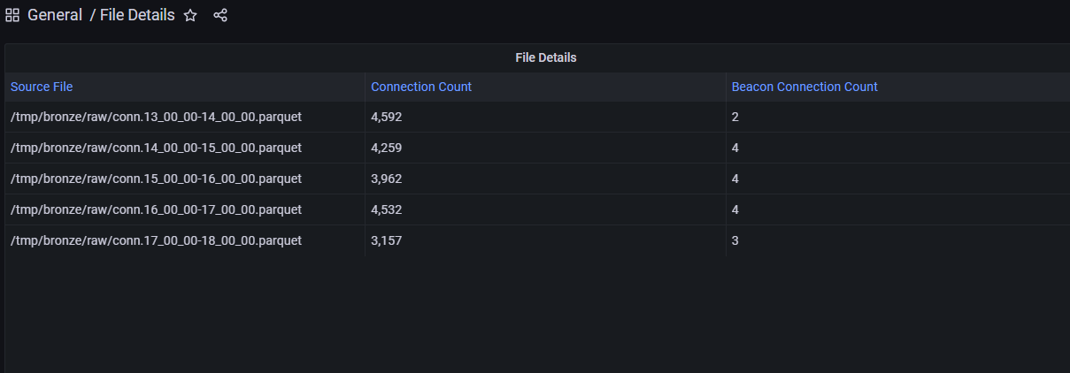This screenshot has height=373, width=1070.
Task: Share the dashboard via share icon
Action: pyautogui.click(x=220, y=15)
